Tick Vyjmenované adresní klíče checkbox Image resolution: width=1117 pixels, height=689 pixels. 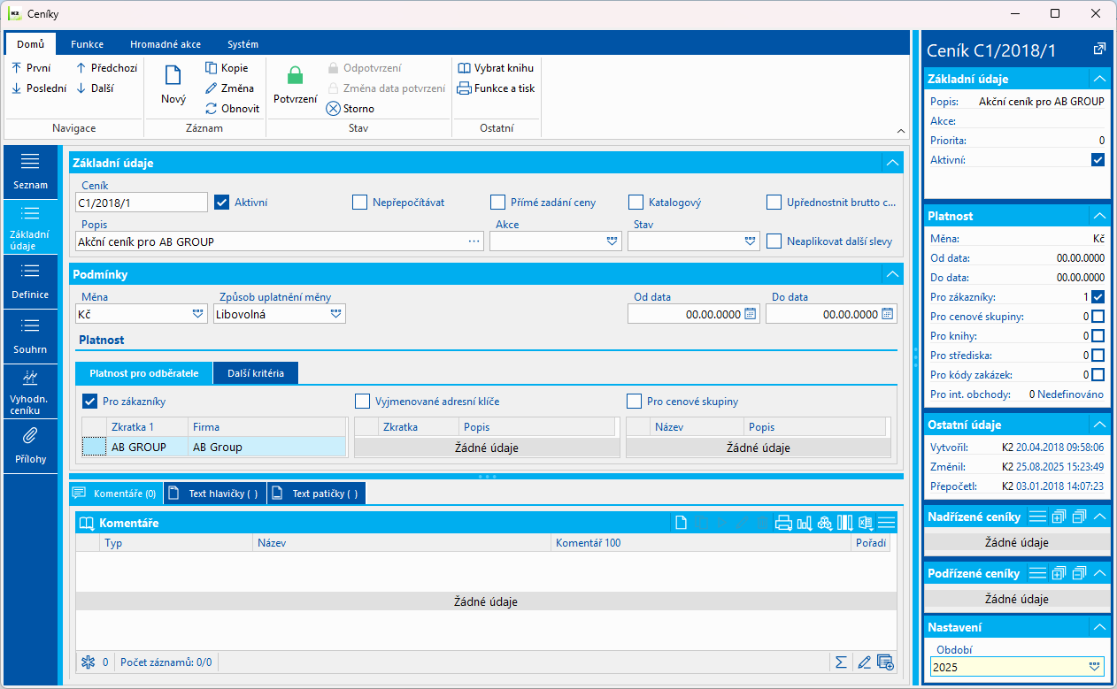(362, 402)
